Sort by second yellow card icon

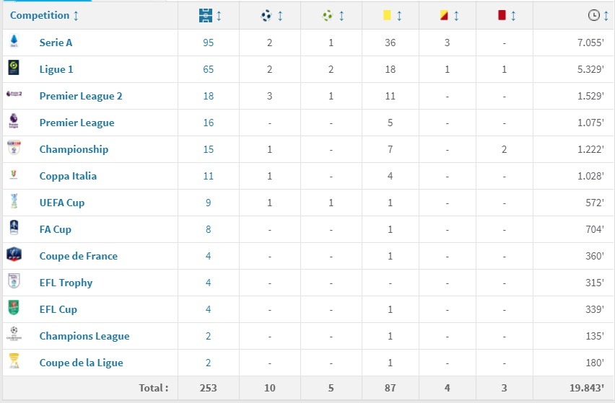click(x=444, y=15)
